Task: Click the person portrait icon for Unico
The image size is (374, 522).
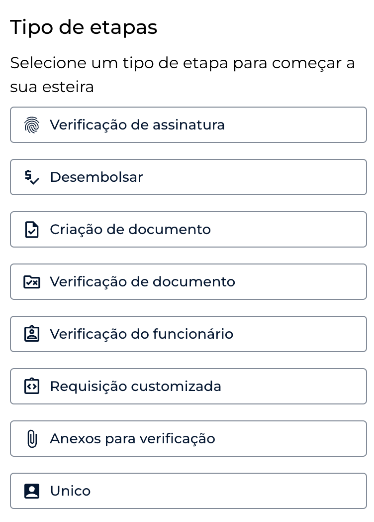Action: [32, 491]
